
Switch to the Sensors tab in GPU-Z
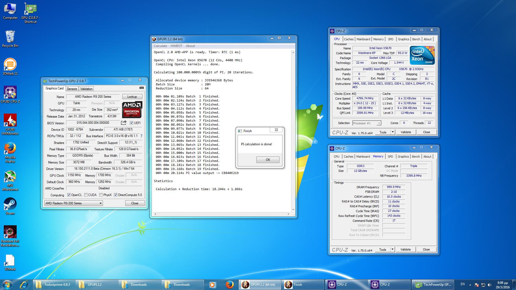[72, 89]
